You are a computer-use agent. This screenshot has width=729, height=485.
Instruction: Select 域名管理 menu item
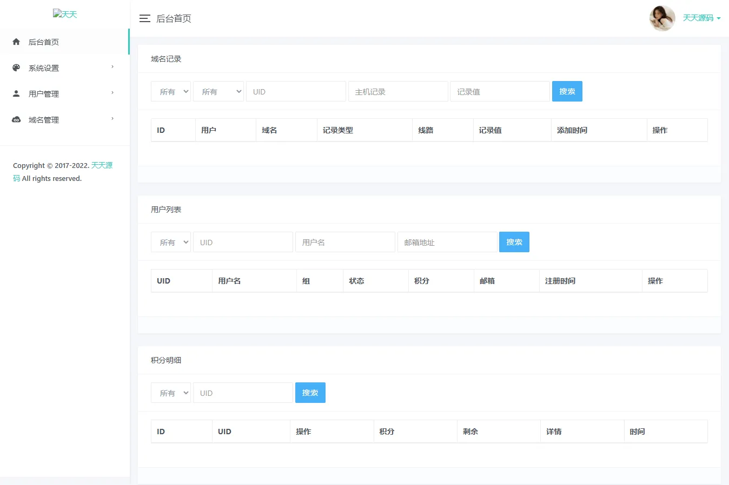64,119
